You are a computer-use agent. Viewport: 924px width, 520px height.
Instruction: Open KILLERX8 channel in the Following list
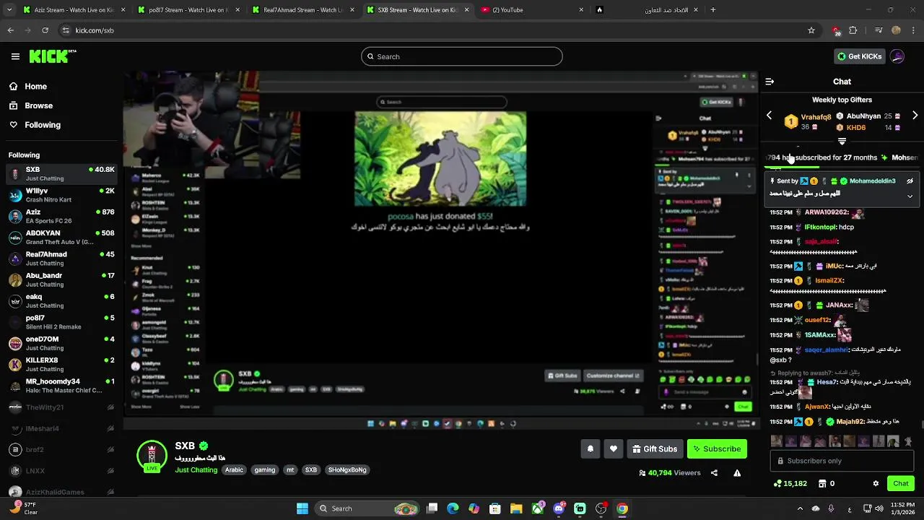click(61, 364)
